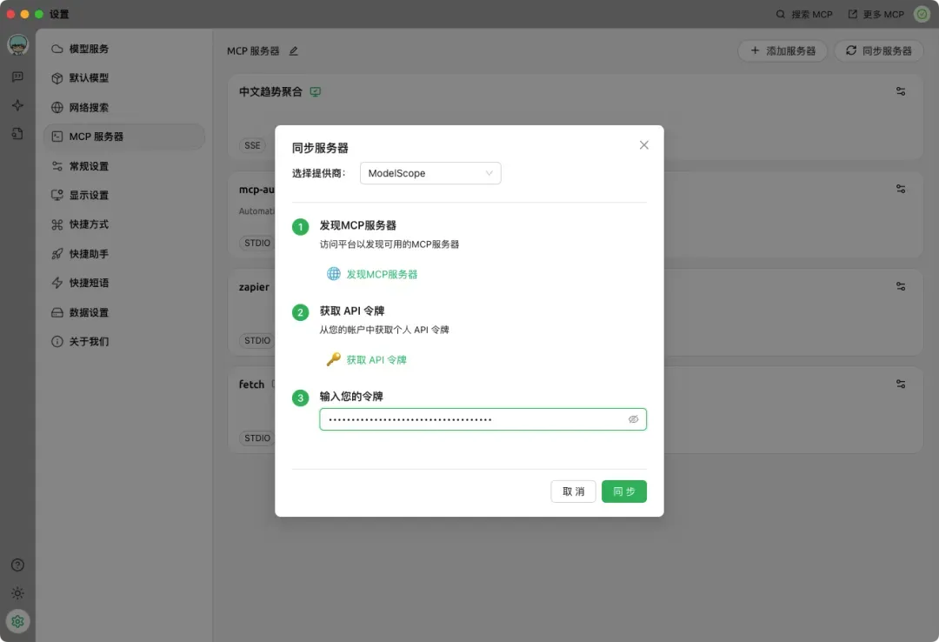Click the edit pencil next to MCP 服务器 title

point(294,51)
